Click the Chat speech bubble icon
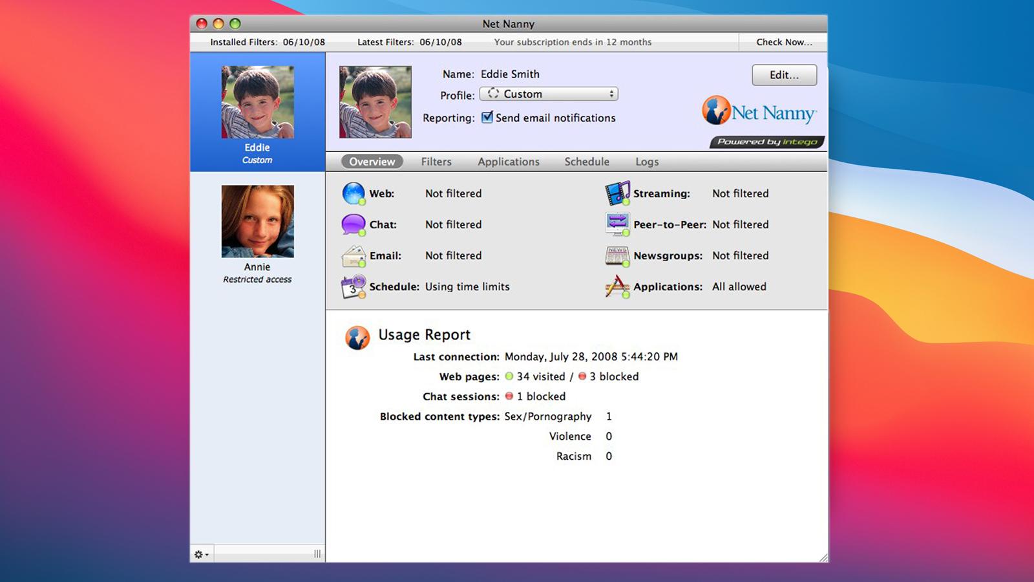 pos(353,224)
